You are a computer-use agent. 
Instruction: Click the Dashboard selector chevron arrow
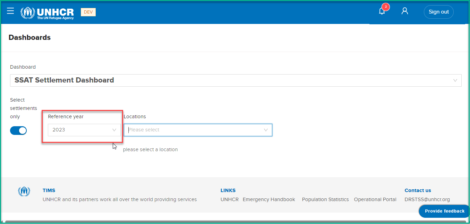455,80
